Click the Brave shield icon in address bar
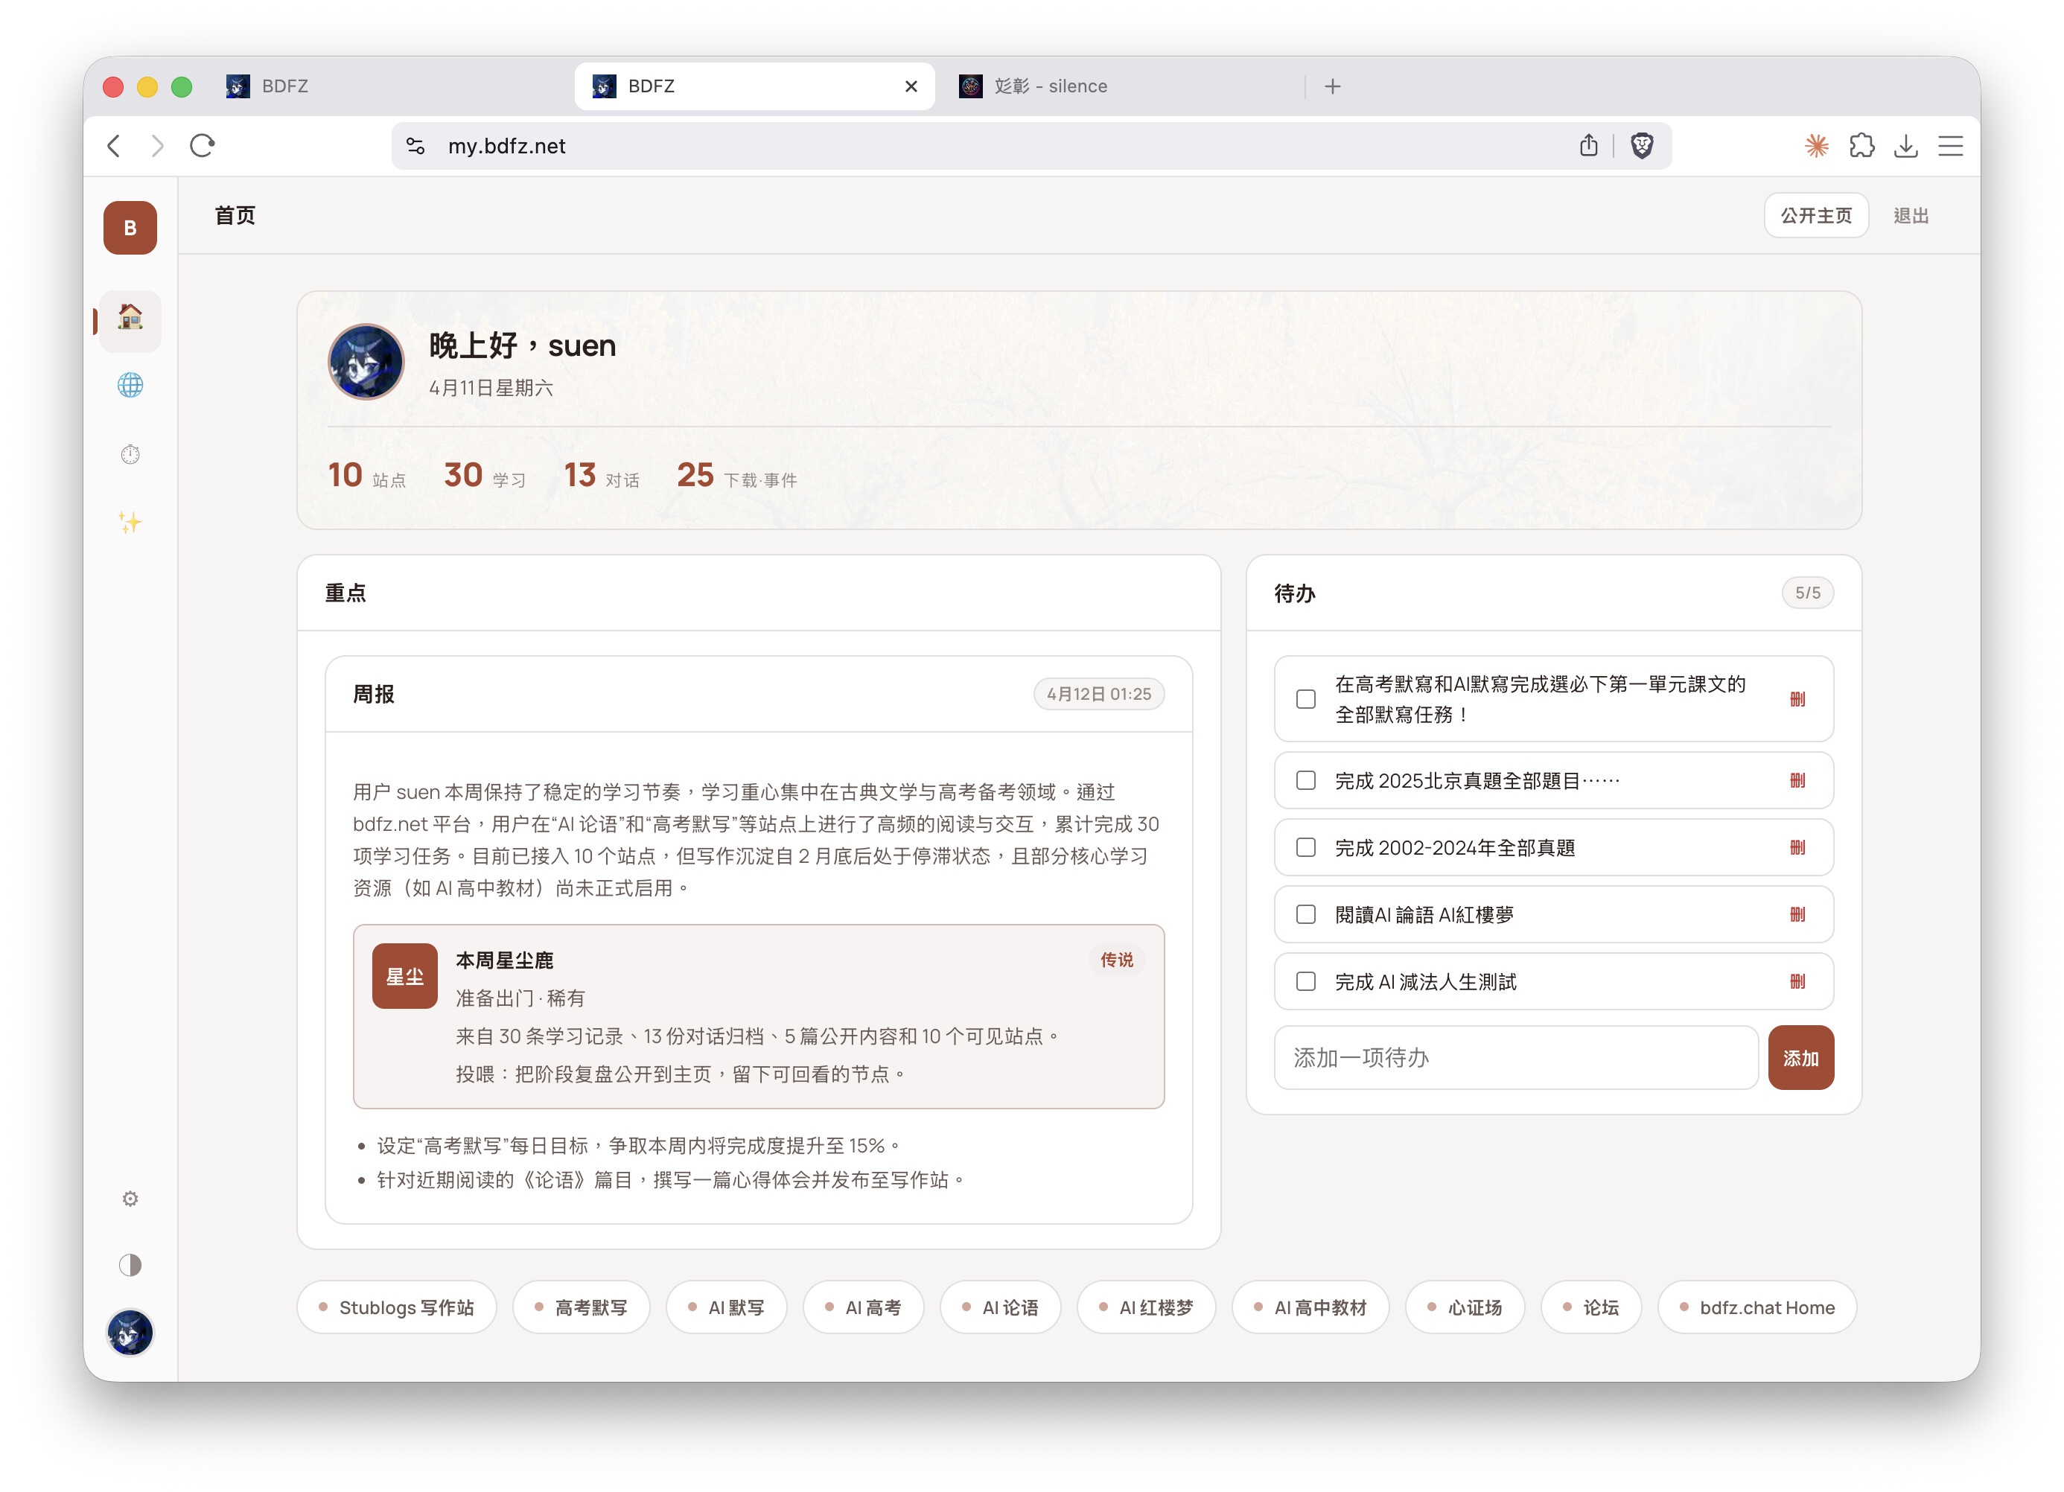The height and width of the screenshot is (1492, 2064). [1642, 146]
